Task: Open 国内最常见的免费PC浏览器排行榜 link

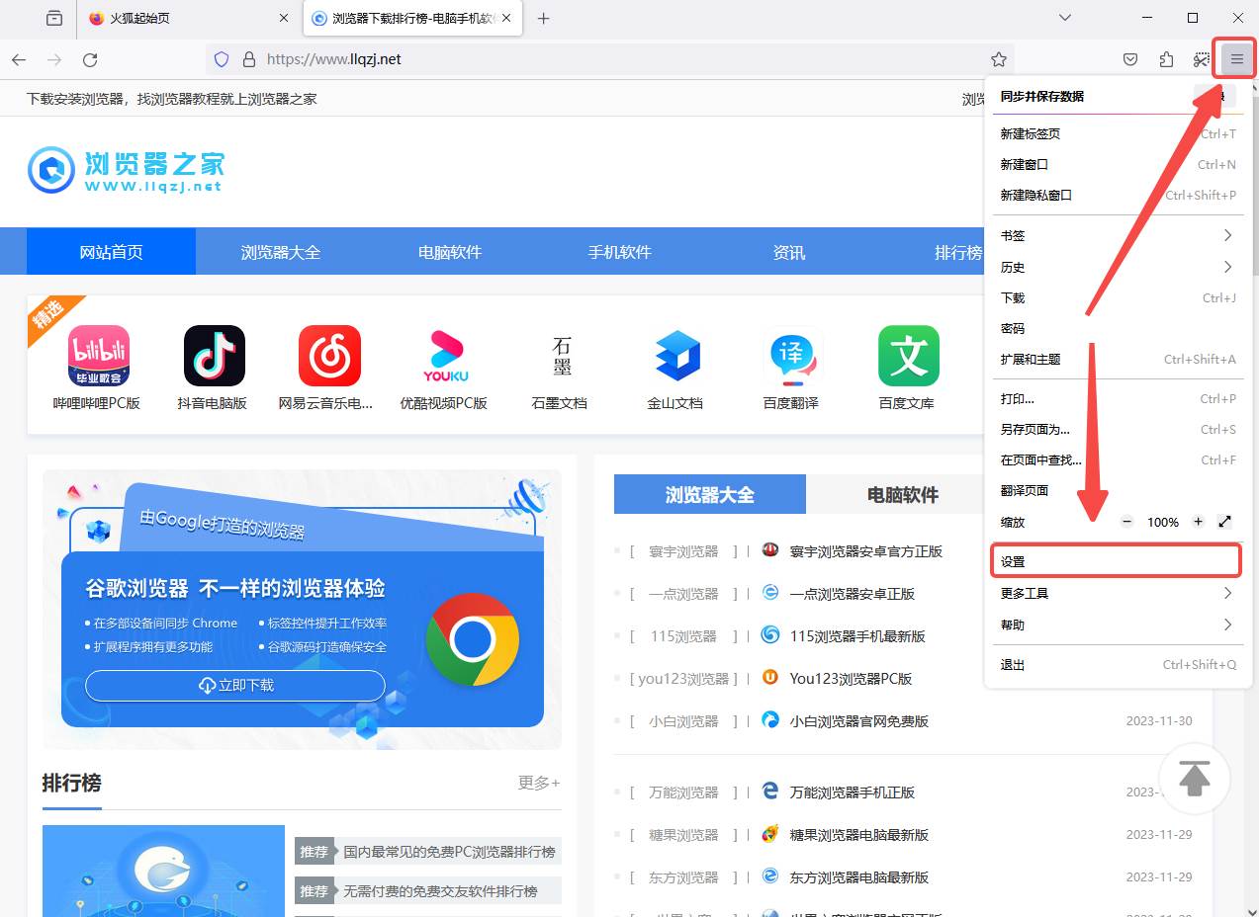Action: [449, 851]
